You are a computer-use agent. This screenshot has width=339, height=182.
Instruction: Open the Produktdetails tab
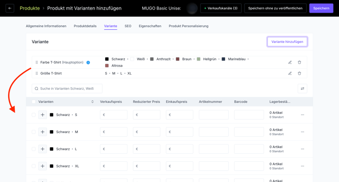(85, 26)
